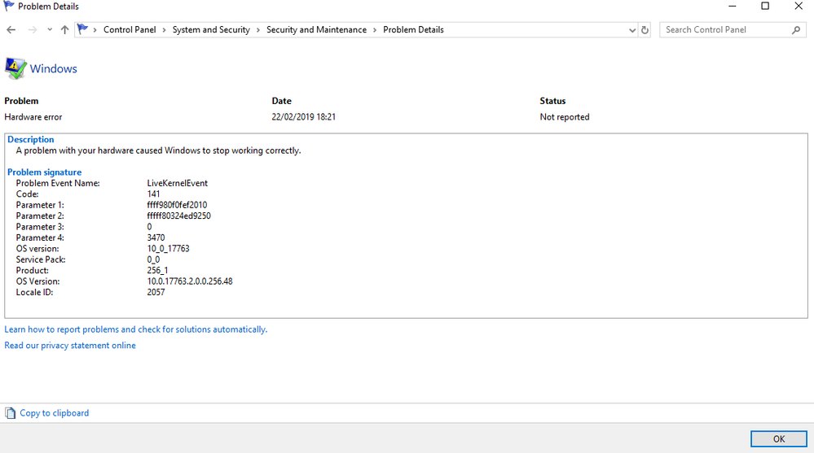
Task: Click the clipboard document icon
Action: pos(11,413)
